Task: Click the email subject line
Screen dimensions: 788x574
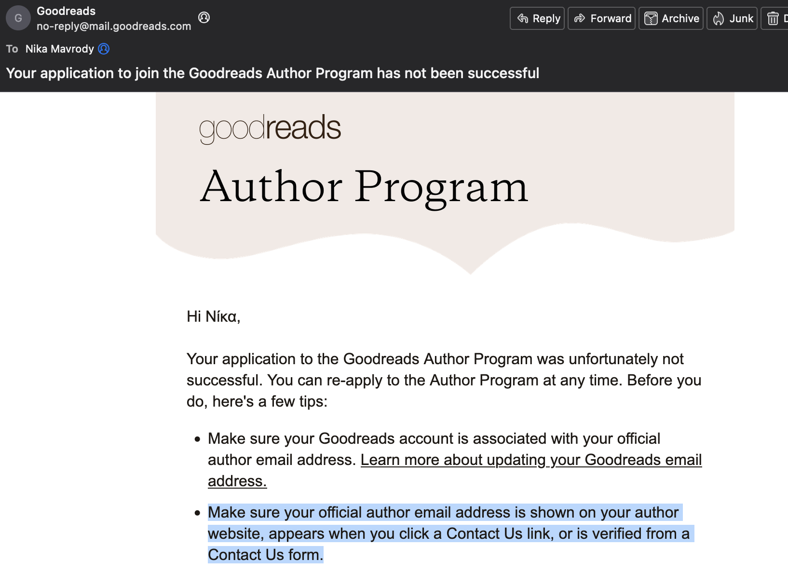Action: point(272,73)
